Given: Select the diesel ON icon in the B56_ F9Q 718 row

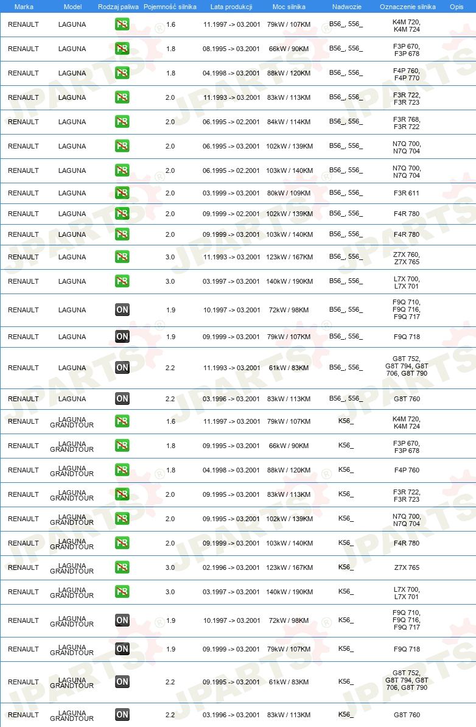Looking at the screenshot, I should pos(122,337).
